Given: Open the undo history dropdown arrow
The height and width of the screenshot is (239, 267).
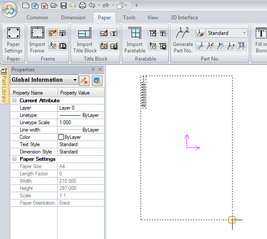Looking at the screenshot, I should coord(99,6).
